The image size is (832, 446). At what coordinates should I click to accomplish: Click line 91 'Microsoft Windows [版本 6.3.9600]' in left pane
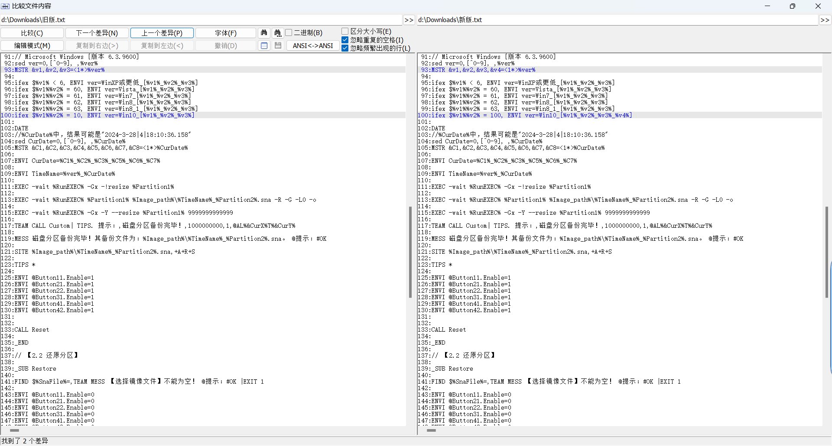tap(72, 57)
